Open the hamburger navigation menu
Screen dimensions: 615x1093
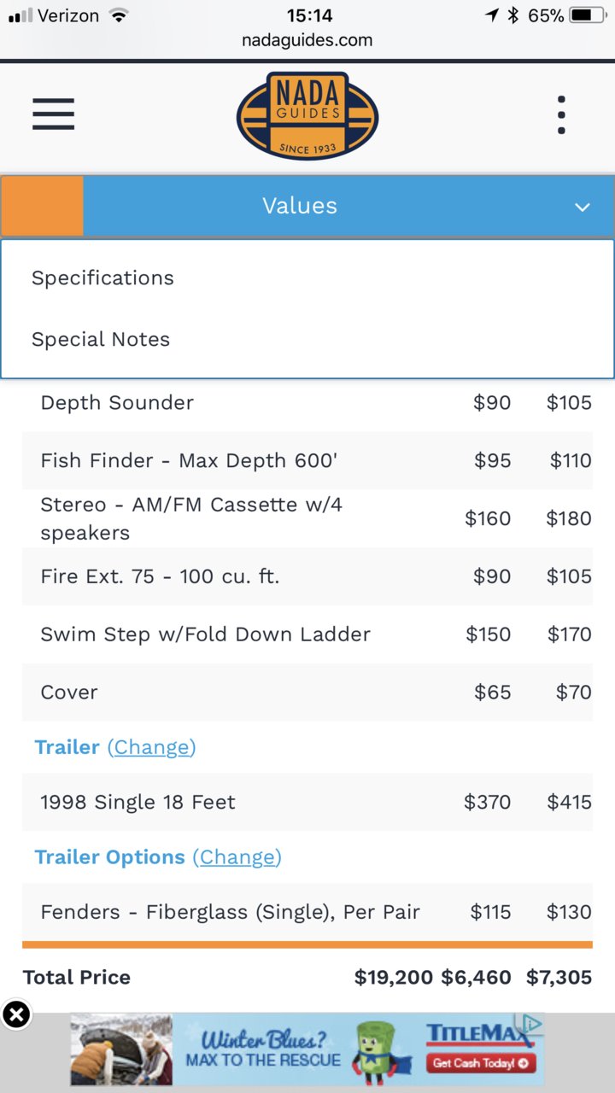[x=53, y=114]
